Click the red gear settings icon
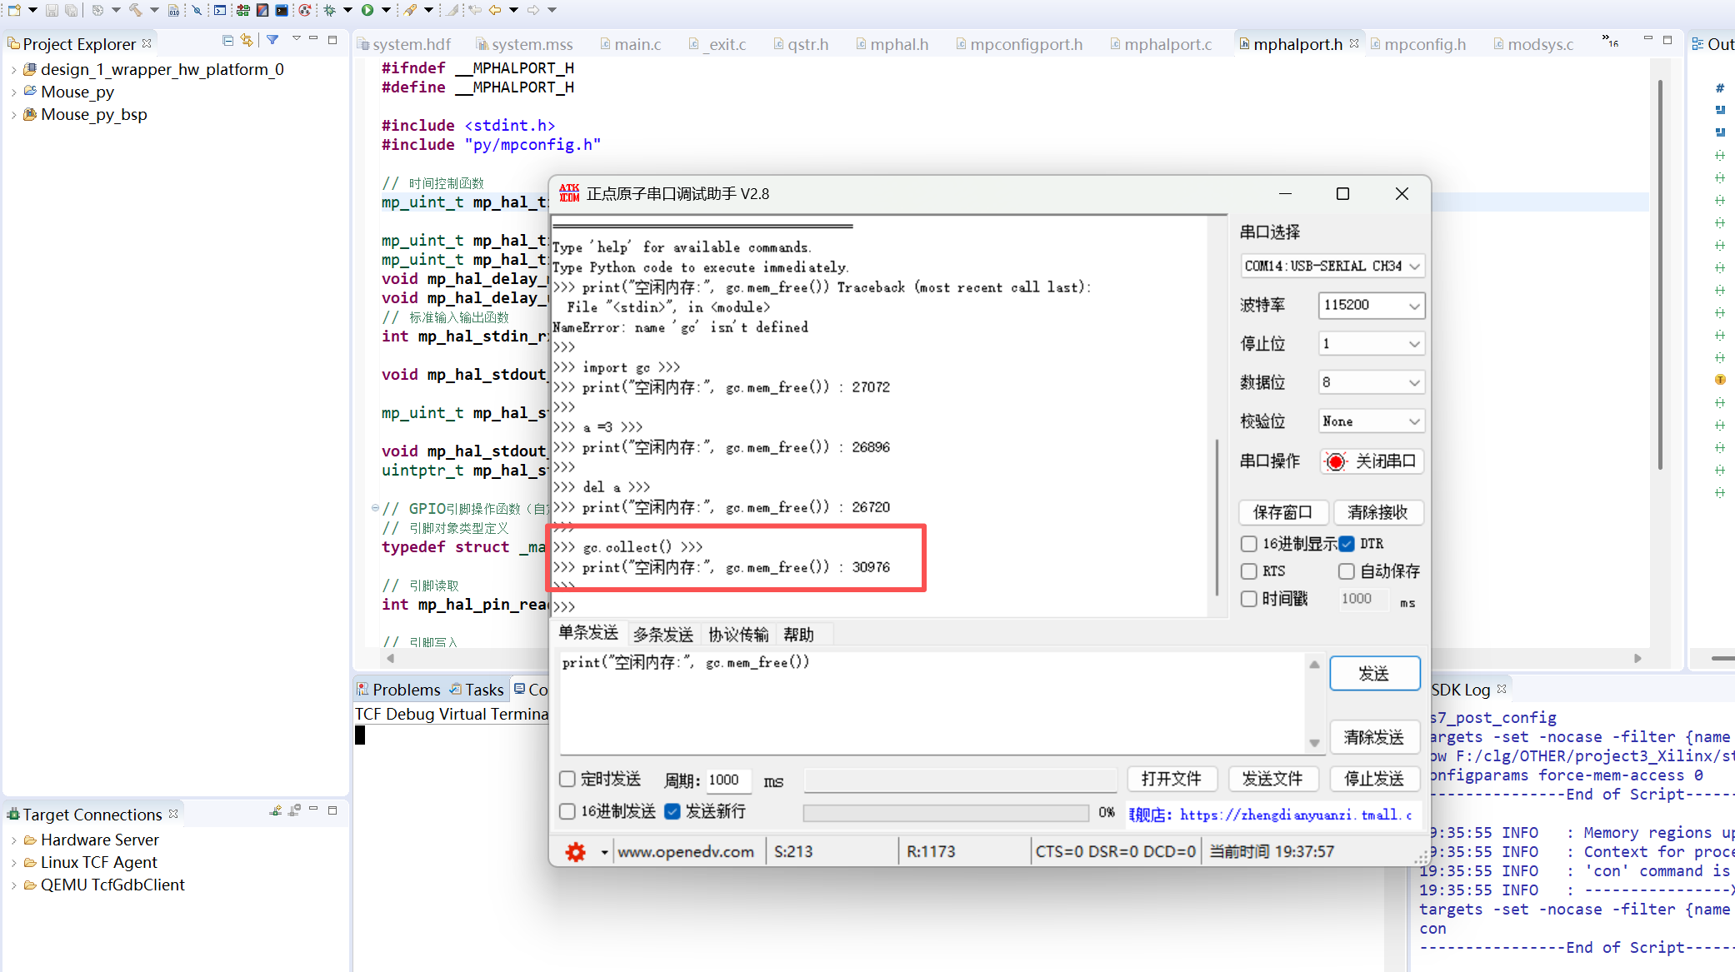This screenshot has width=1735, height=972. tap(575, 852)
